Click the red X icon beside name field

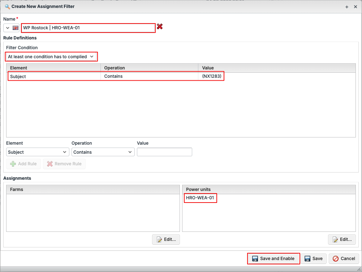159,27
